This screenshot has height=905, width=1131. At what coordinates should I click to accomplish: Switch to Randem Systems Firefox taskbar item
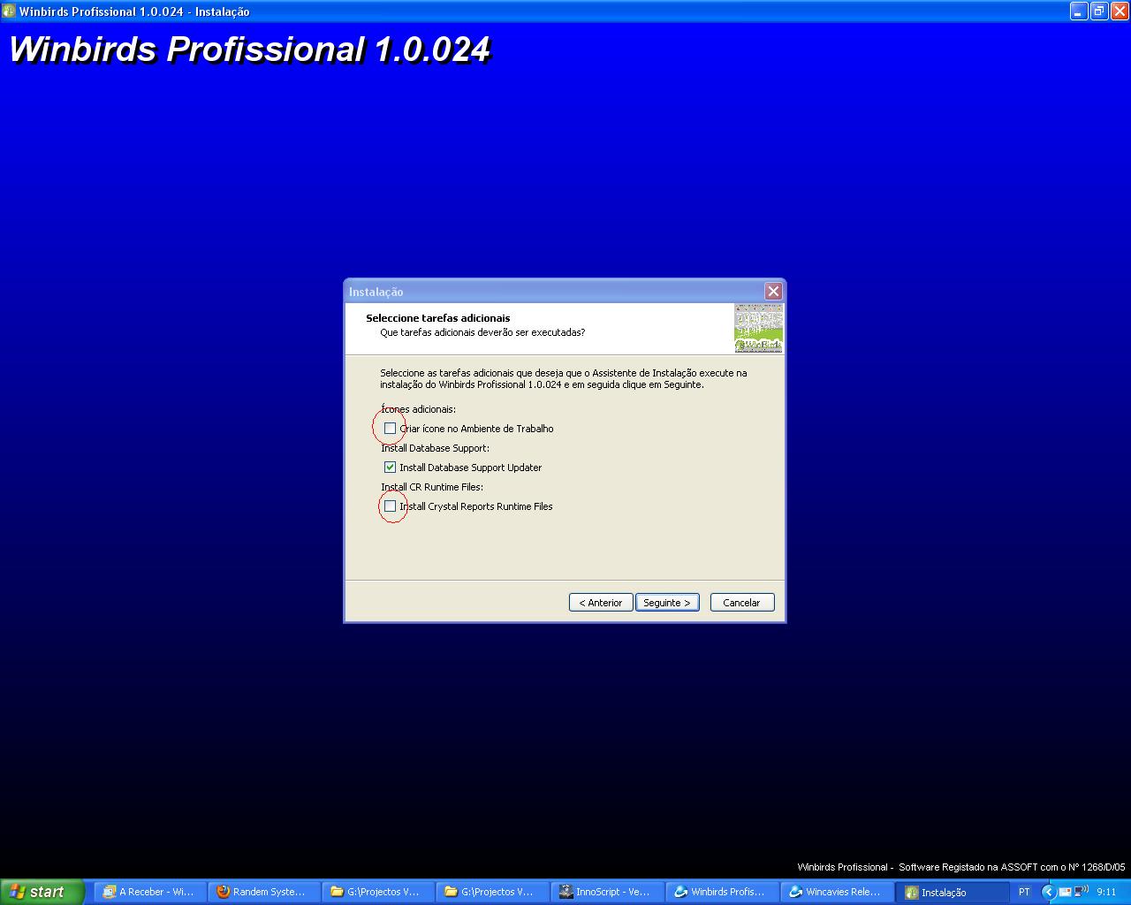(263, 892)
